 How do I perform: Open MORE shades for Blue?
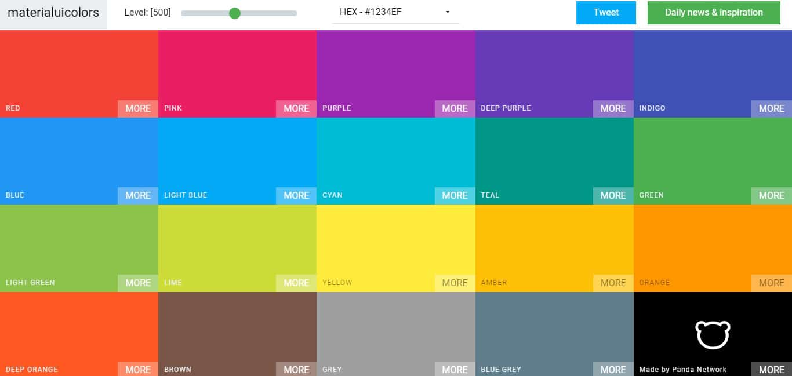click(x=138, y=196)
